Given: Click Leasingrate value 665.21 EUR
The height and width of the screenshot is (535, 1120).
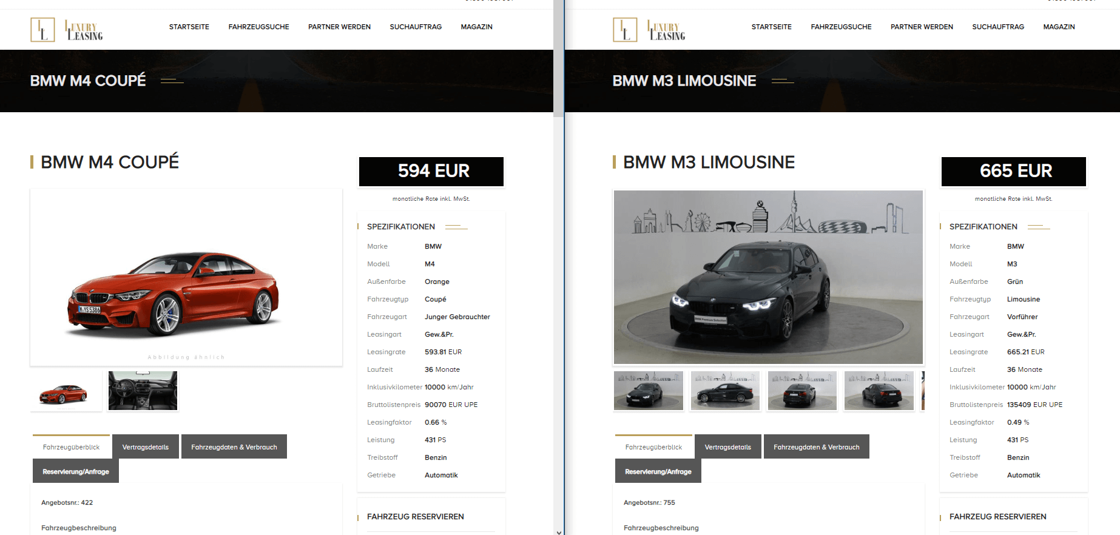Looking at the screenshot, I should coord(1025,352).
